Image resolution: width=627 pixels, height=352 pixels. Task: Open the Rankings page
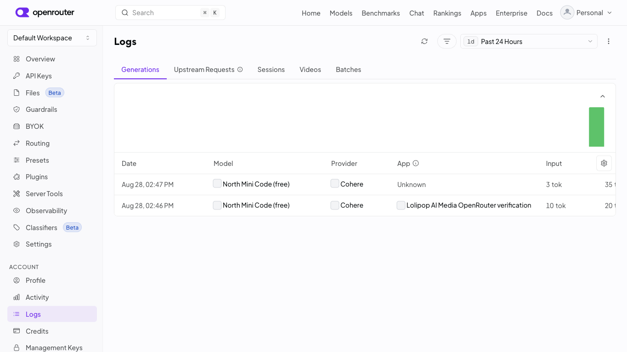[x=447, y=13]
